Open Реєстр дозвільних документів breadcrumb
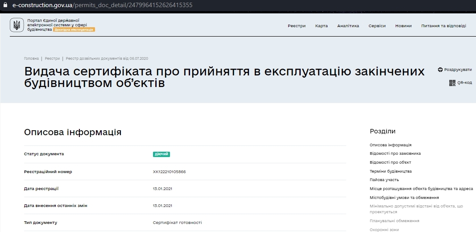The height and width of the screenshot is (232, 476). [107, 58]
